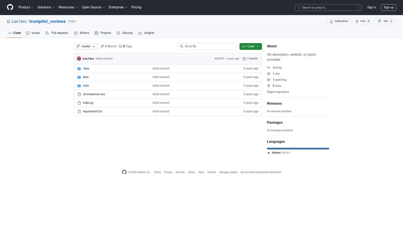Click the footer GitHub logo
403x226 pixels.
tap(124, 172)
